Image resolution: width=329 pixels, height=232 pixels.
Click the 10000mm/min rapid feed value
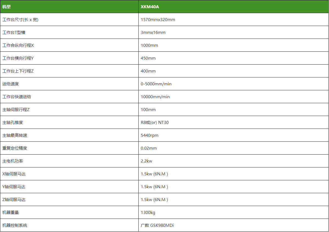155,97
